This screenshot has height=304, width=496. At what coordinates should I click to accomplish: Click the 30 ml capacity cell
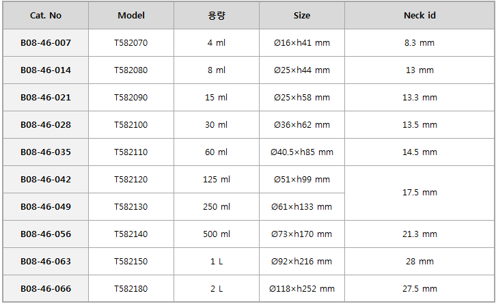tap(217, 124)
